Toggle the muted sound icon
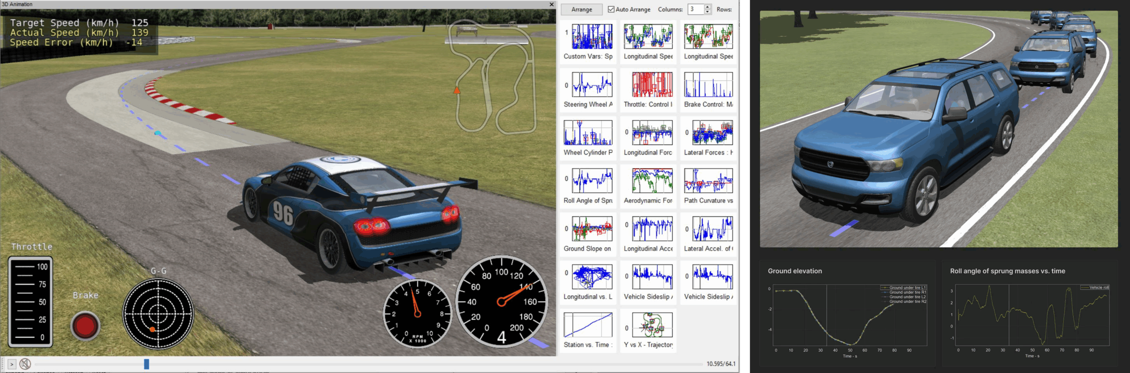This screenshot has height=373, width=1130. coord(25,364)
